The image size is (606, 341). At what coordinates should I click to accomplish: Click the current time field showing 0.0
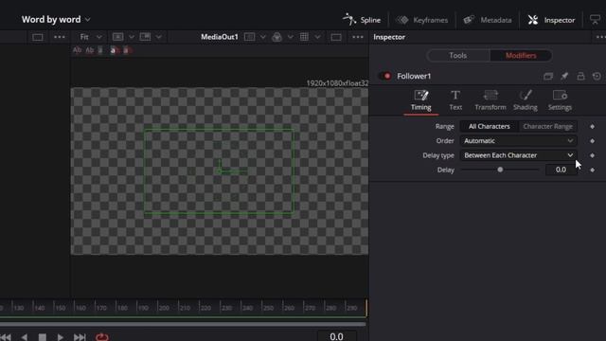click(x=337, y=336)
